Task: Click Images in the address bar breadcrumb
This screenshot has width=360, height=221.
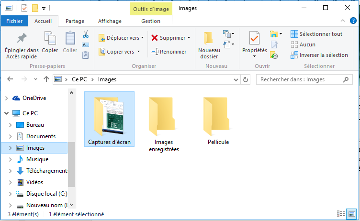Action: (x=107, y=79)
